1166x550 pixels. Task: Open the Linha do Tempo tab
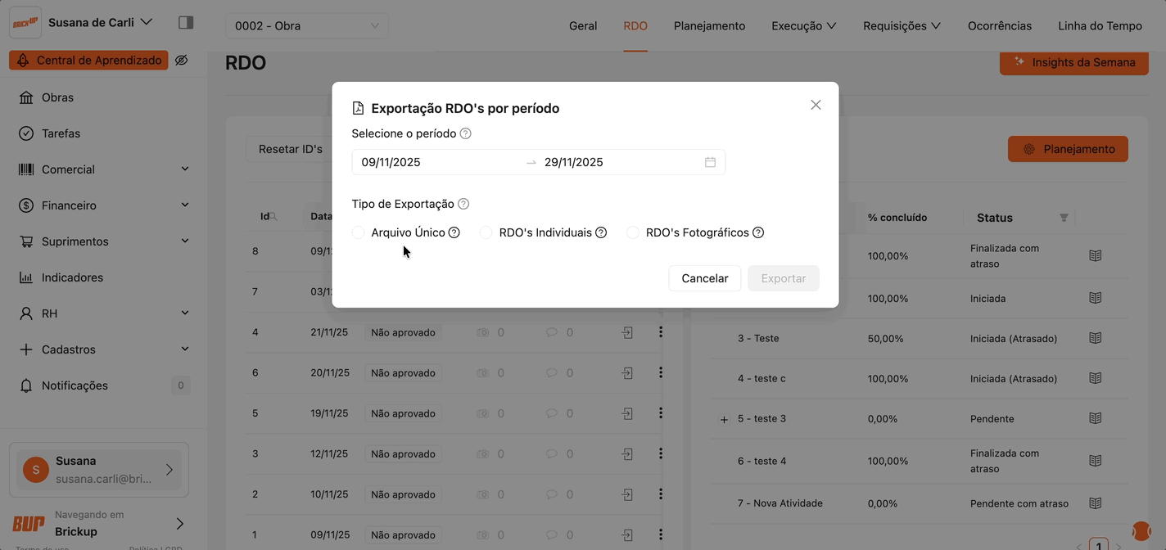(1100, 25)
